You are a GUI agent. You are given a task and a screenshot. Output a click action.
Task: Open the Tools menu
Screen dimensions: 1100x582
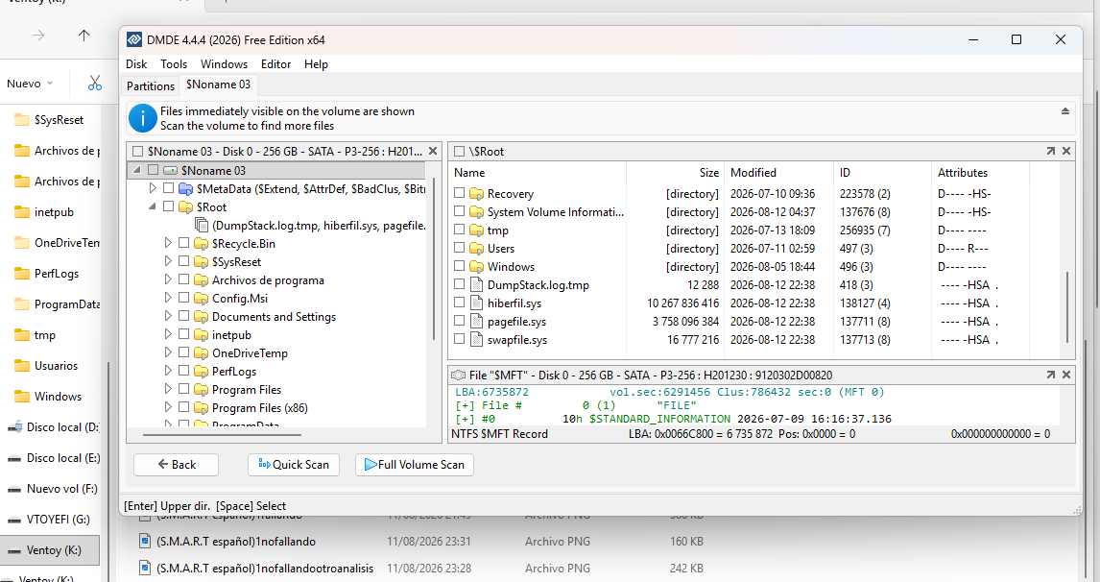pos(174,64)
